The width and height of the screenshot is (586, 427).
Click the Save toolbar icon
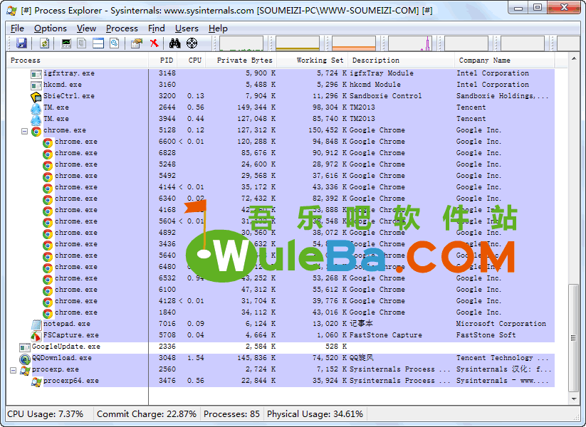(21, 43)
